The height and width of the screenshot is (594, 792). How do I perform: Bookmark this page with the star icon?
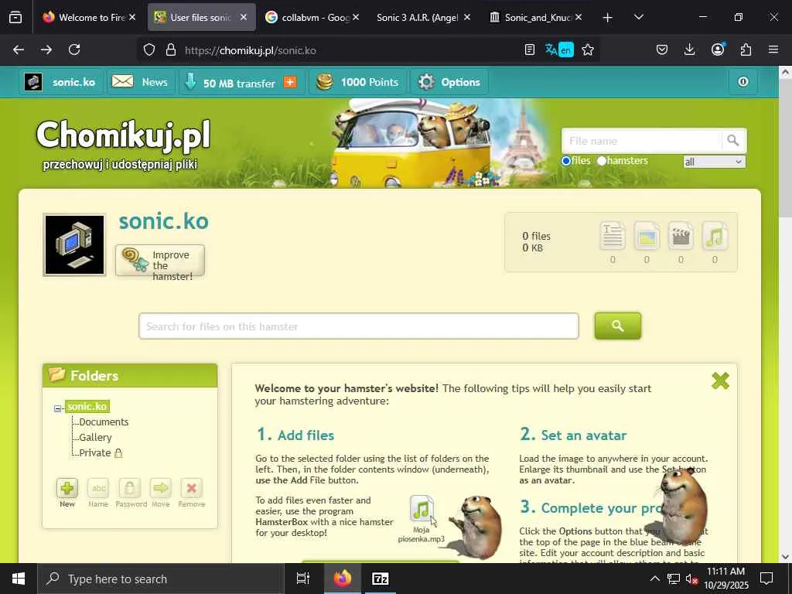point(588,49)
